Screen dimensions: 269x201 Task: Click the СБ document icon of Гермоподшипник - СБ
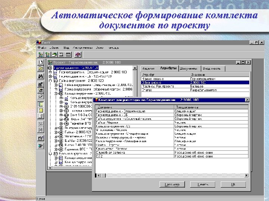click(x=55, y=77)
